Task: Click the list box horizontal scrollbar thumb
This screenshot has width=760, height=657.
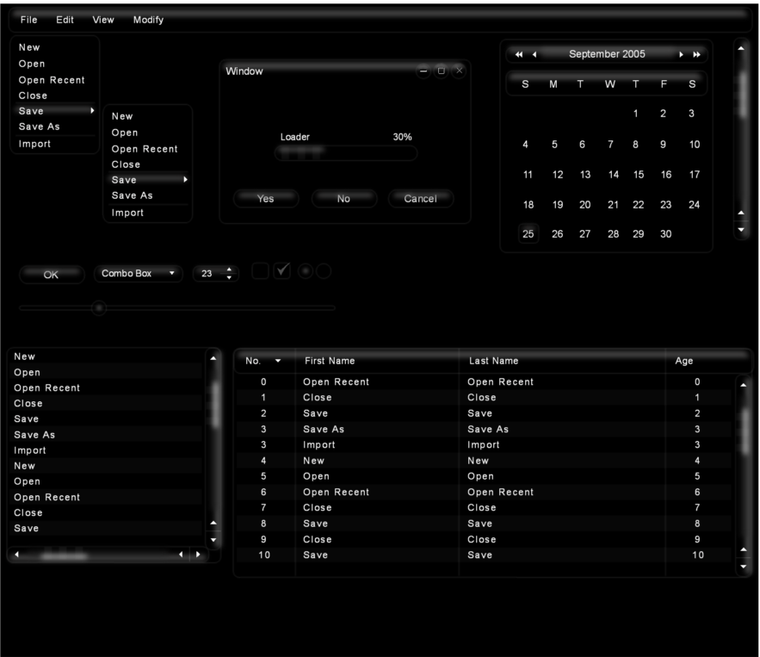Action: coord(65,555)
